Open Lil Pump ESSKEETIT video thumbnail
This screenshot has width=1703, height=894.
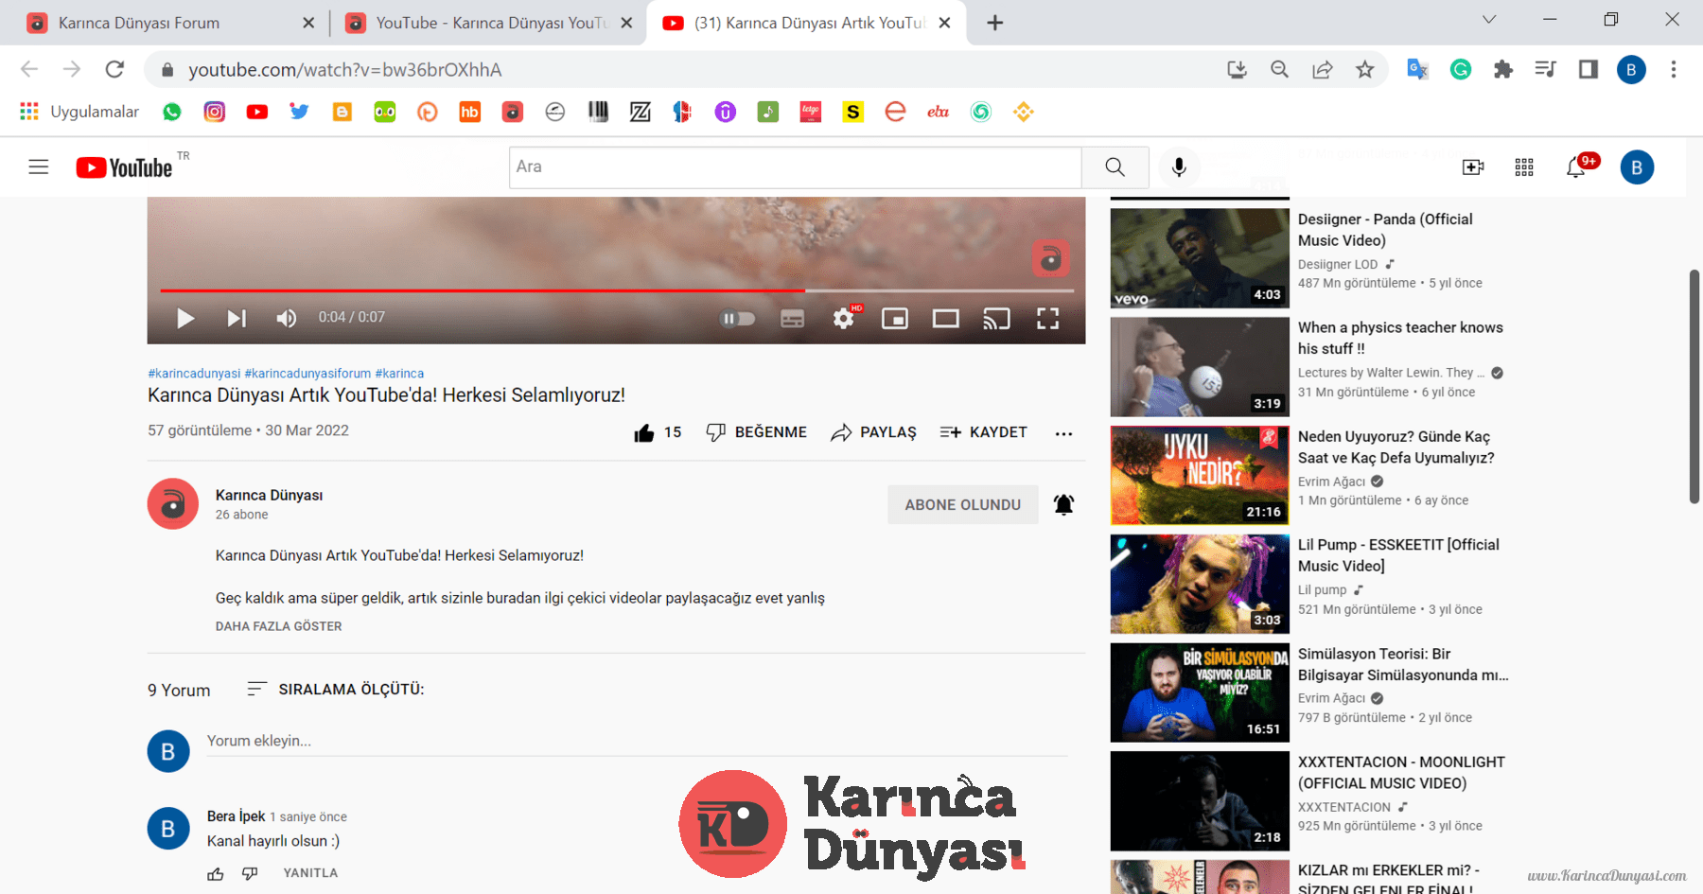(x=1200, y=584)
